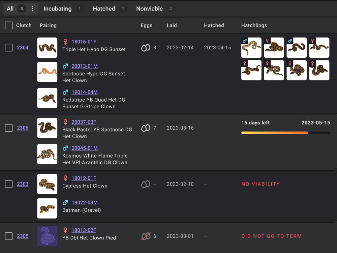
Task: Tick the checkbox for clutch 2305
Action: [x=9, y=236]
